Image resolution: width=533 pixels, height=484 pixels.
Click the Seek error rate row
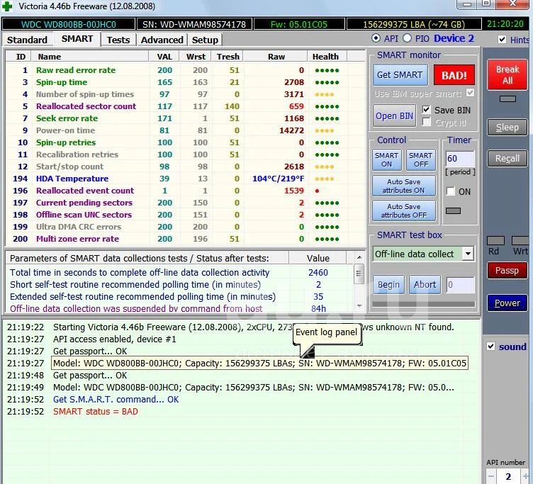[x=185, y=118]
